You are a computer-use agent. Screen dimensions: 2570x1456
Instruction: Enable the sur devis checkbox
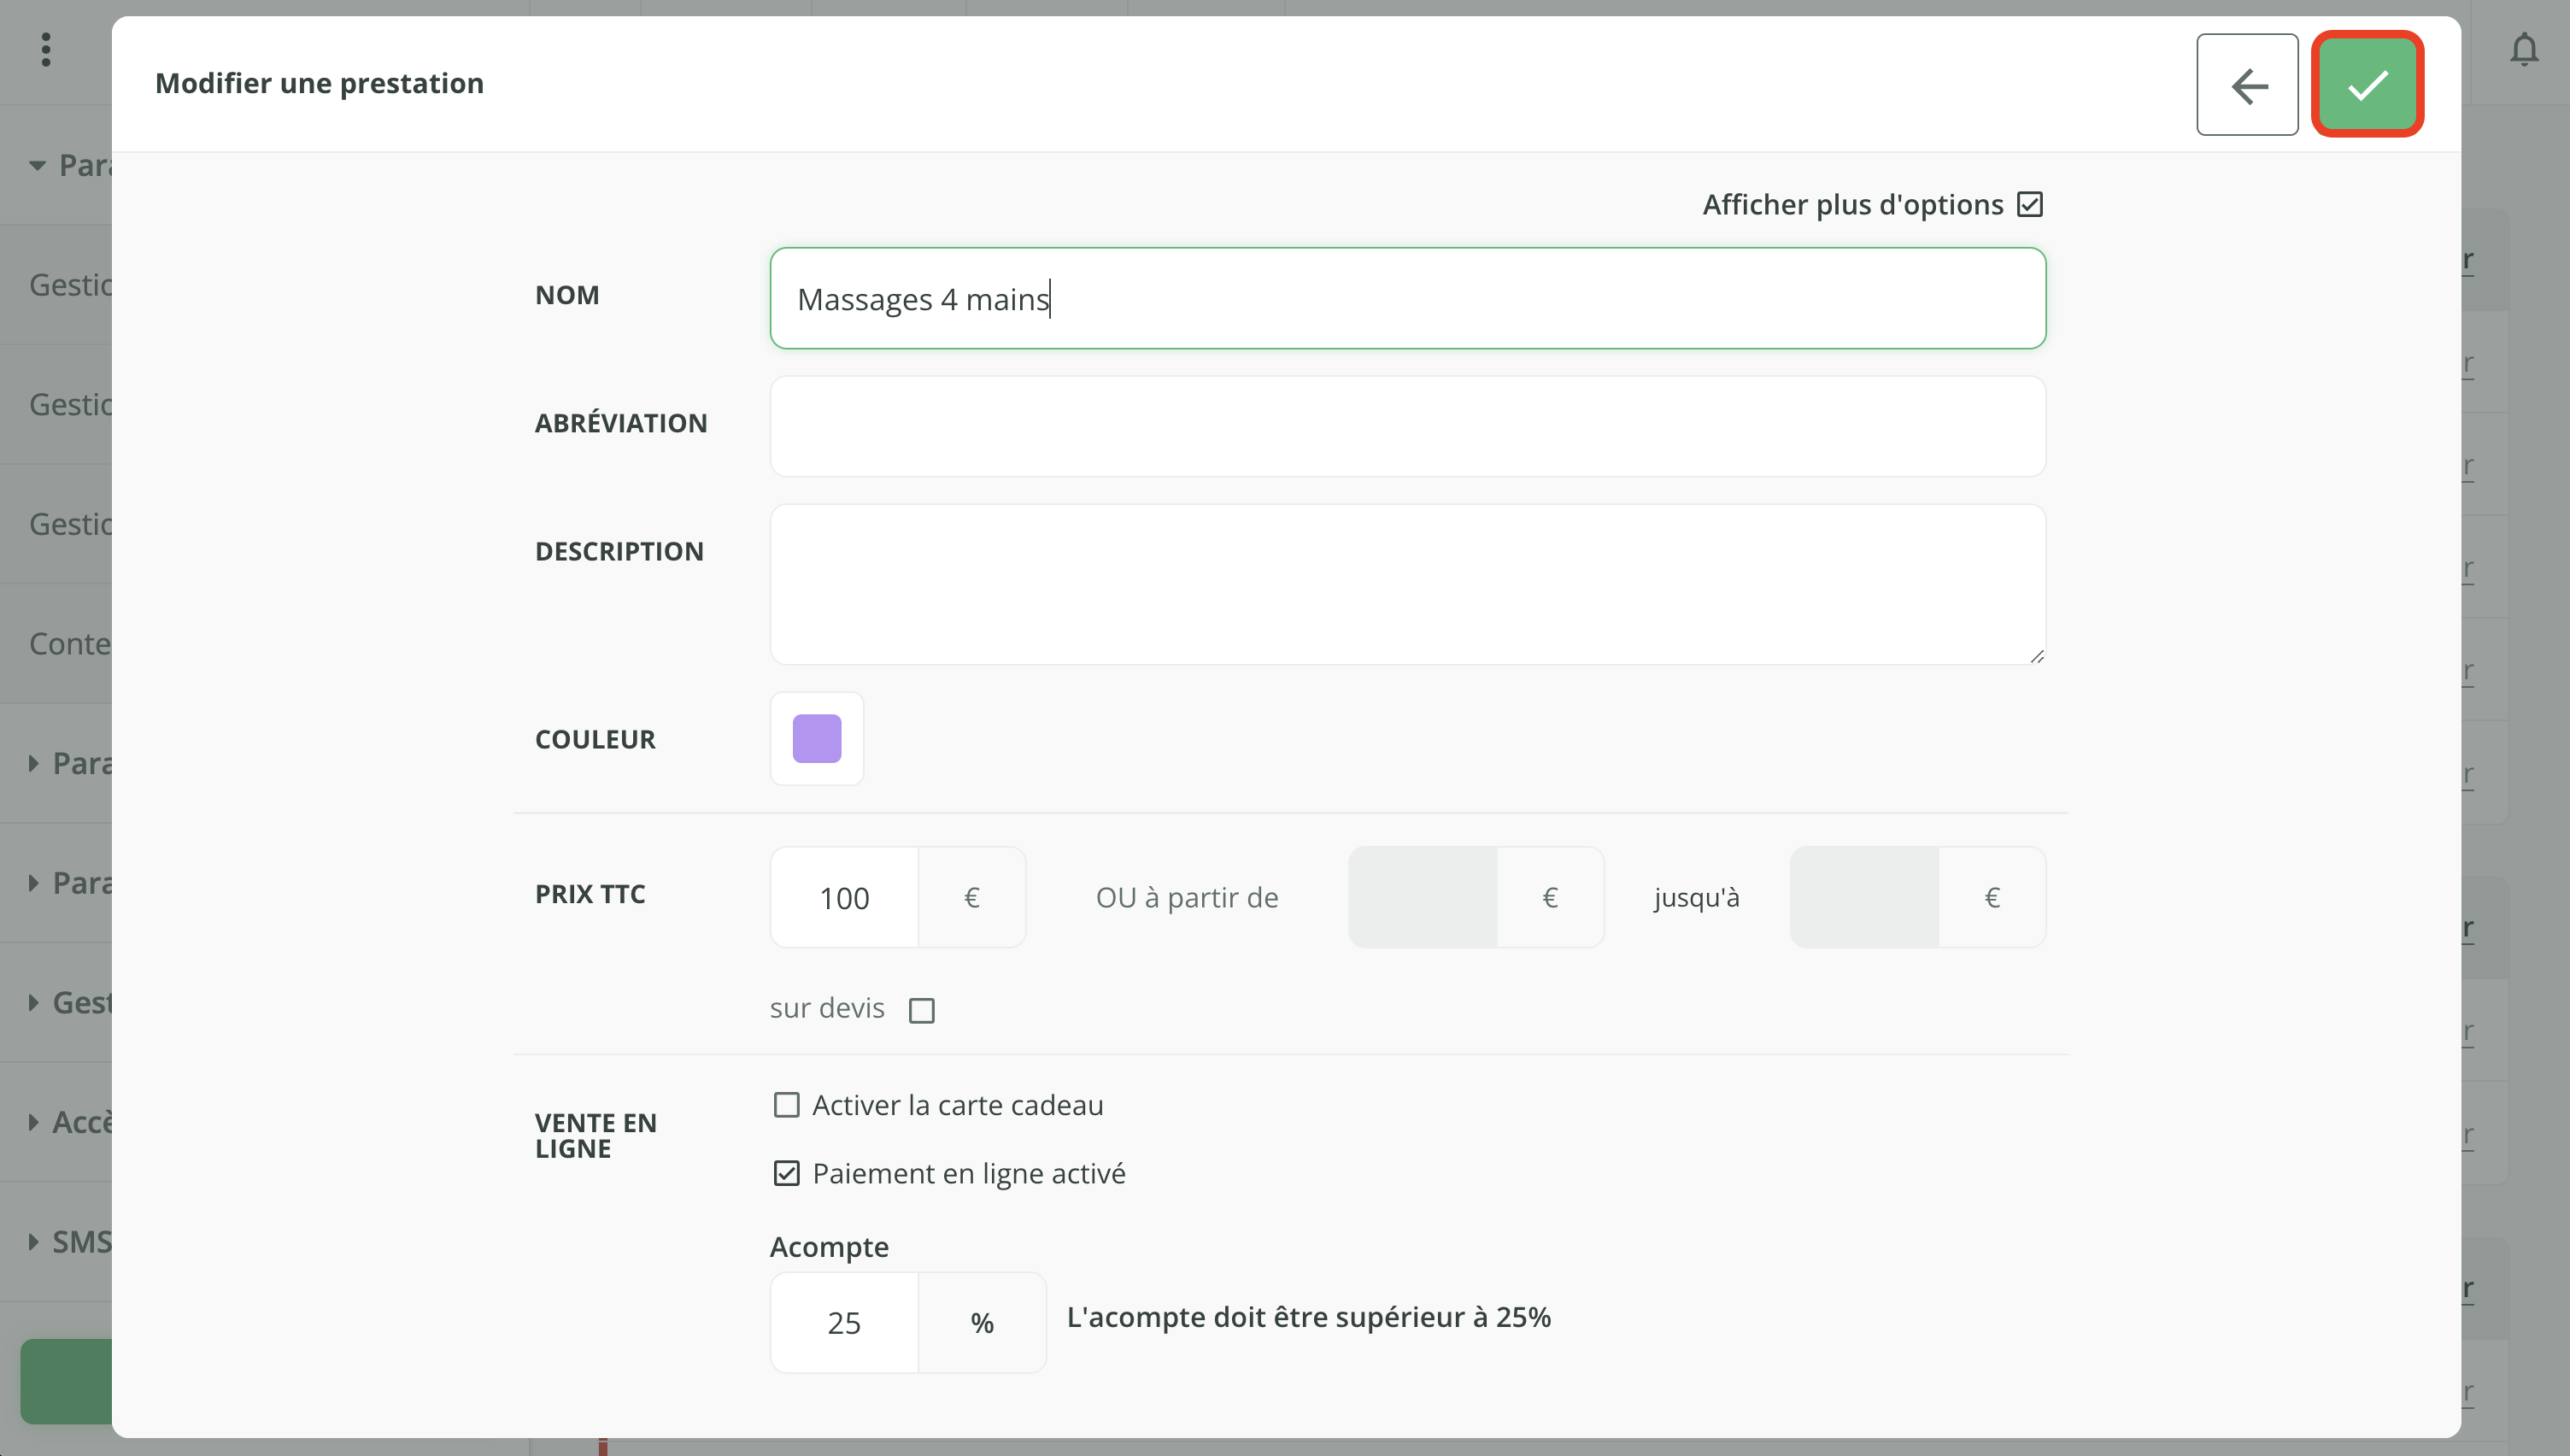pos(922,1010)
